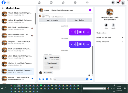
Task: Click chat header listing thumbnail
Action: [41, 10]
